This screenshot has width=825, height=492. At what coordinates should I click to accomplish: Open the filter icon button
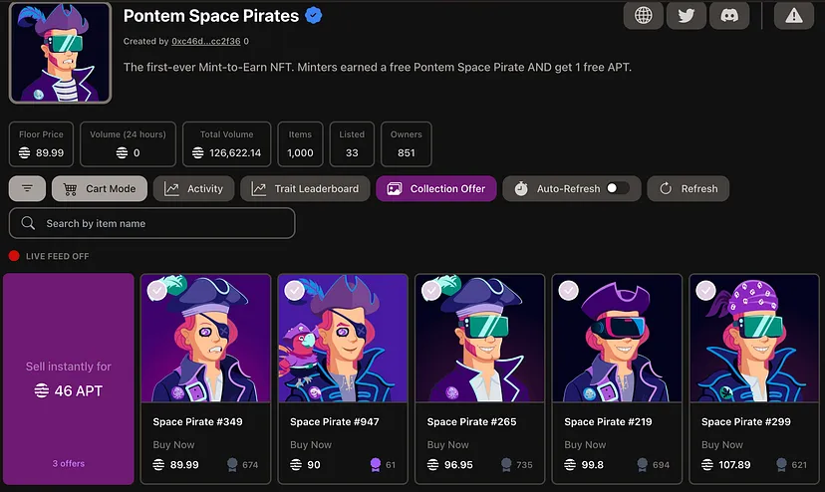point(27,188)
